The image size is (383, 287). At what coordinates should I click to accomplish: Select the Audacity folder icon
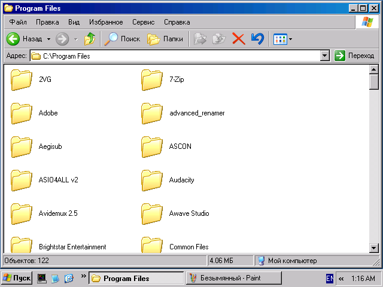[152, 180]
